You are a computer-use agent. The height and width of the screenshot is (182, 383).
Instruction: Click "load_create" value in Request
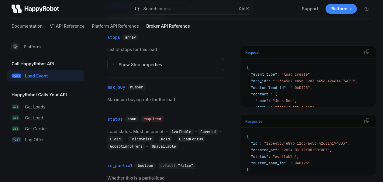296,74
